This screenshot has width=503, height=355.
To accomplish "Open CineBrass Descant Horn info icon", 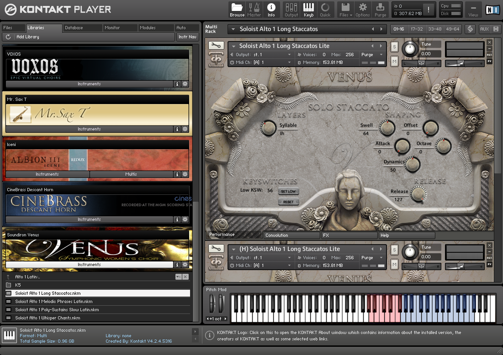I will point(177,219).
